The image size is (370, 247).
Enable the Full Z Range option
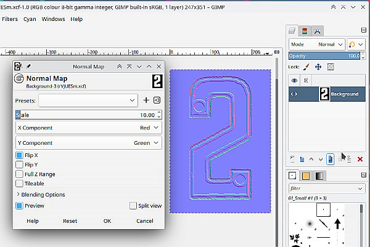click(x=20, y=174)
